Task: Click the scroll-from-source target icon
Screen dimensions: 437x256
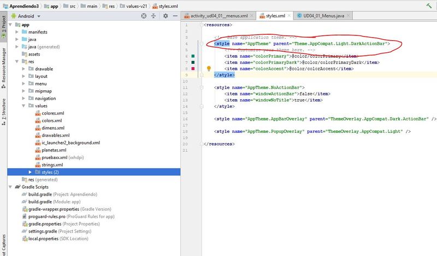Action: tap(144, 16)
